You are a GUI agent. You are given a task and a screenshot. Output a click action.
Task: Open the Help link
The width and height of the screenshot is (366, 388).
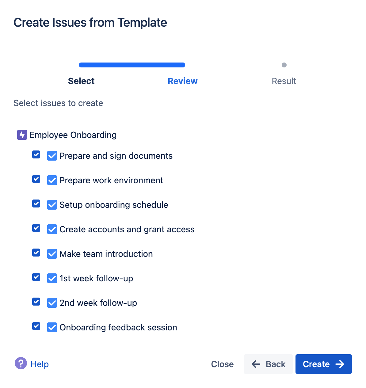[40, 364]
